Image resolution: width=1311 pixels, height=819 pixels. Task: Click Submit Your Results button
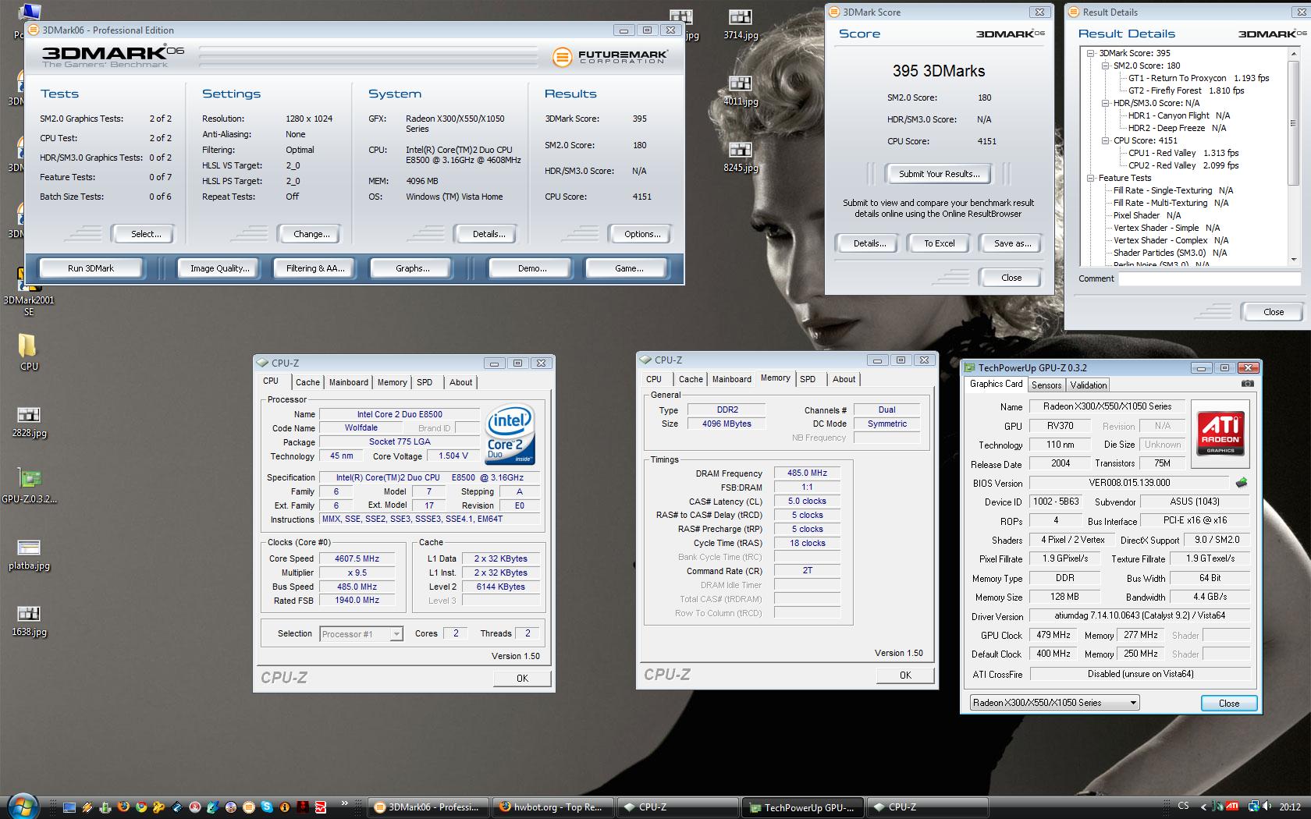pos(938,174)
